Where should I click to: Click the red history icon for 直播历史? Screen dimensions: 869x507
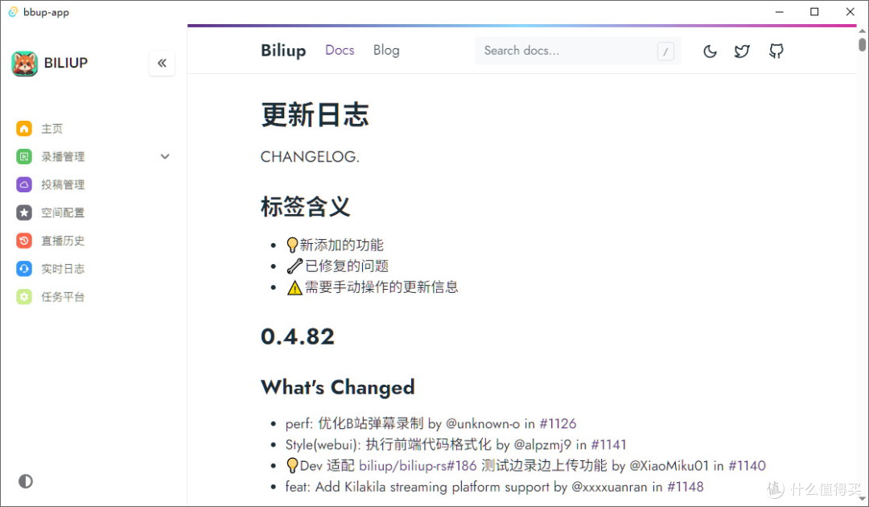click(24, 241)
